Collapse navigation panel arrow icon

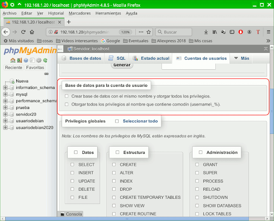(60, 49)
